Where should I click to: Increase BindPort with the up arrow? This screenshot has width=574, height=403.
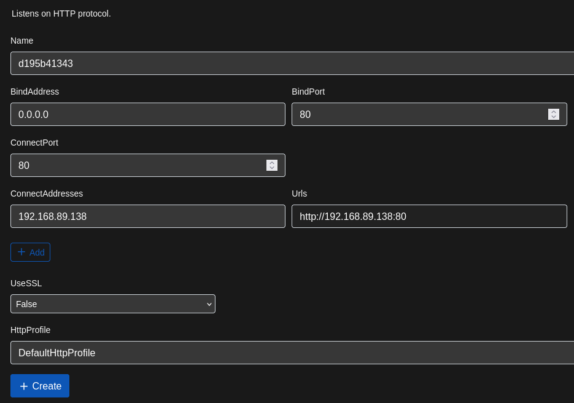coord(554,112)
